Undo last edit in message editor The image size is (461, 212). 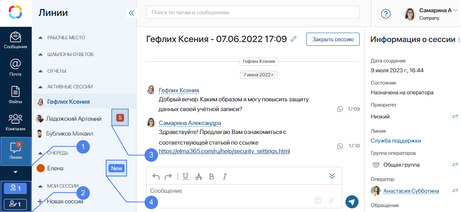(156, 176)
